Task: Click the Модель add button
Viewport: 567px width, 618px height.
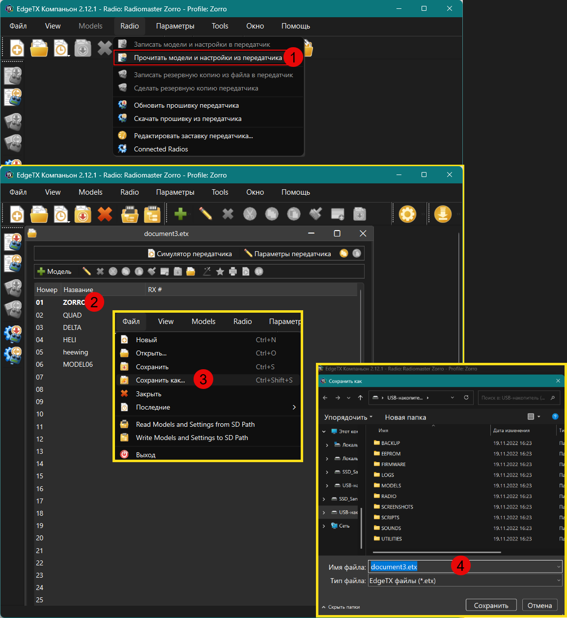Action: coord(55,271)
